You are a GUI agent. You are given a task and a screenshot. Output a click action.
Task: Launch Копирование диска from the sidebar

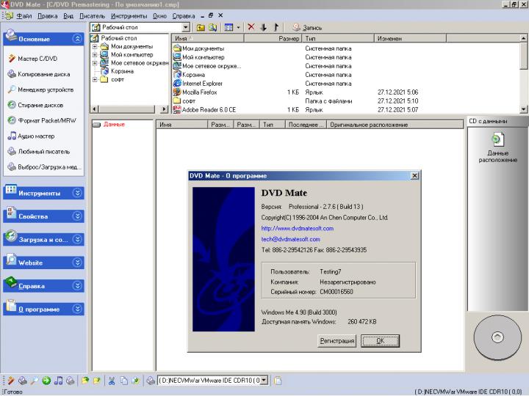click(43, 74)
